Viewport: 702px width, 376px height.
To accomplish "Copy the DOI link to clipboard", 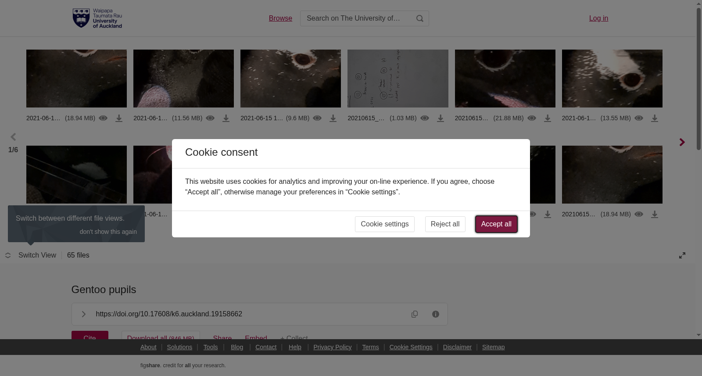I will (x=415, y=314).
